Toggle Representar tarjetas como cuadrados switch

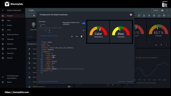click(x=83, y=23)
